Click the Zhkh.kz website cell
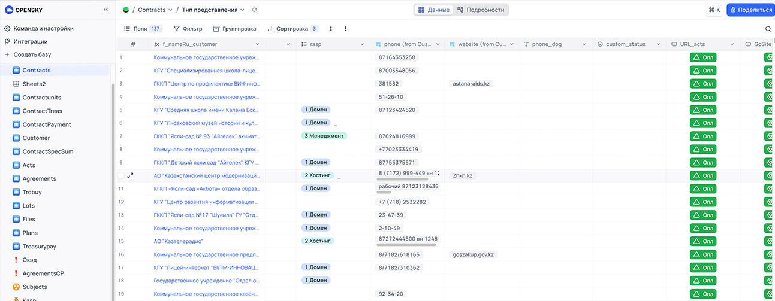775x301 pixels. pos(463,175)
